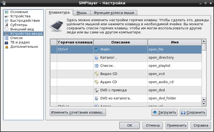Click the Каталог... directory icon
This screenshot has width=214, height=132.
click(97, 58)
